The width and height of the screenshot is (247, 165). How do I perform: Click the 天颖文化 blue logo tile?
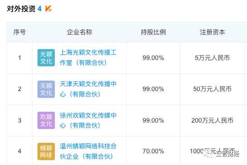(46, 89)
